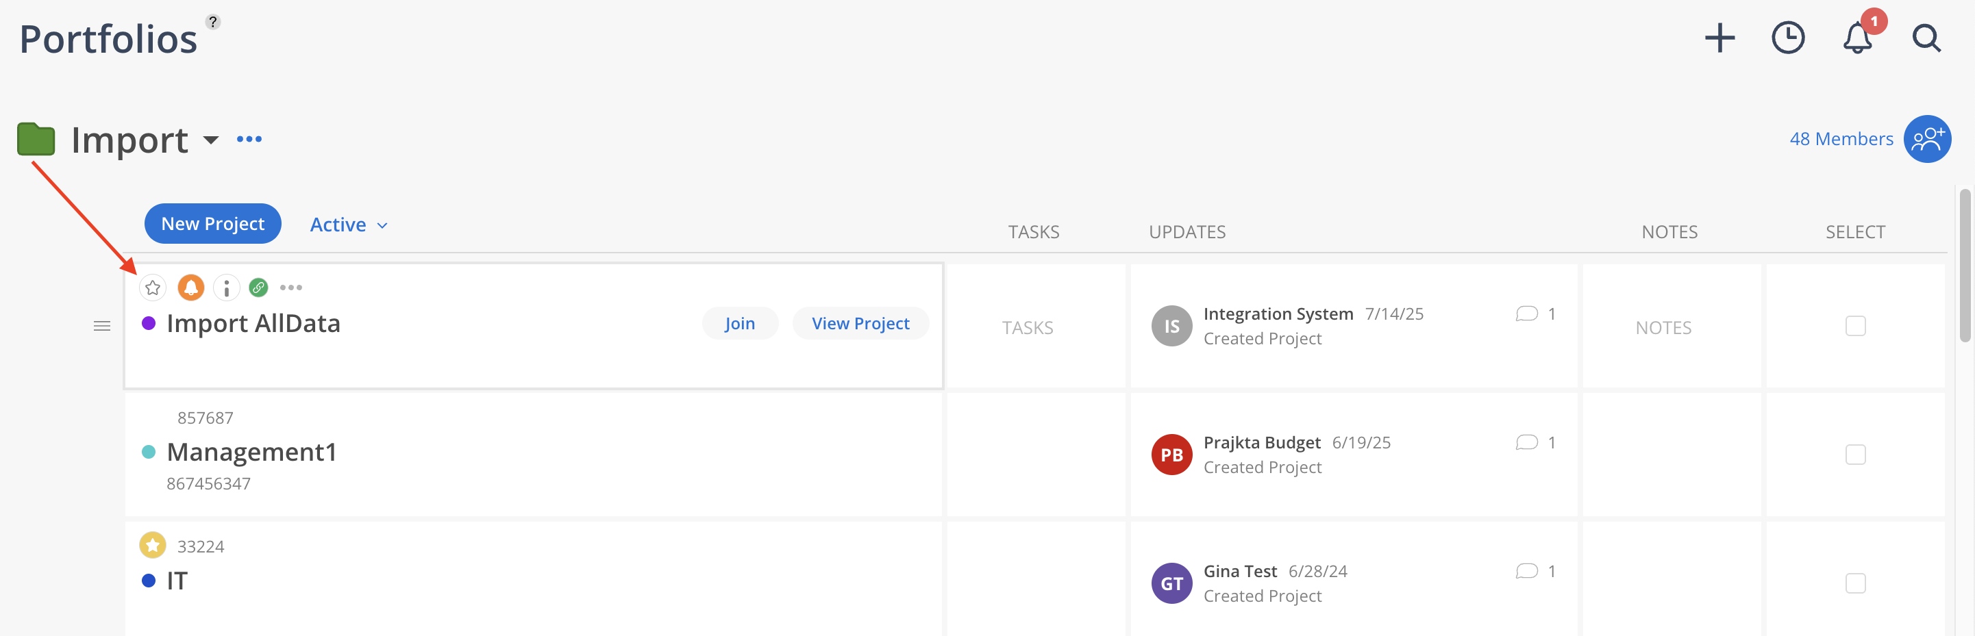Viewport: 1975px width, 636px height.
Task: Select checkbox for Import AllData row
Action: click(x=1854, y=326)
